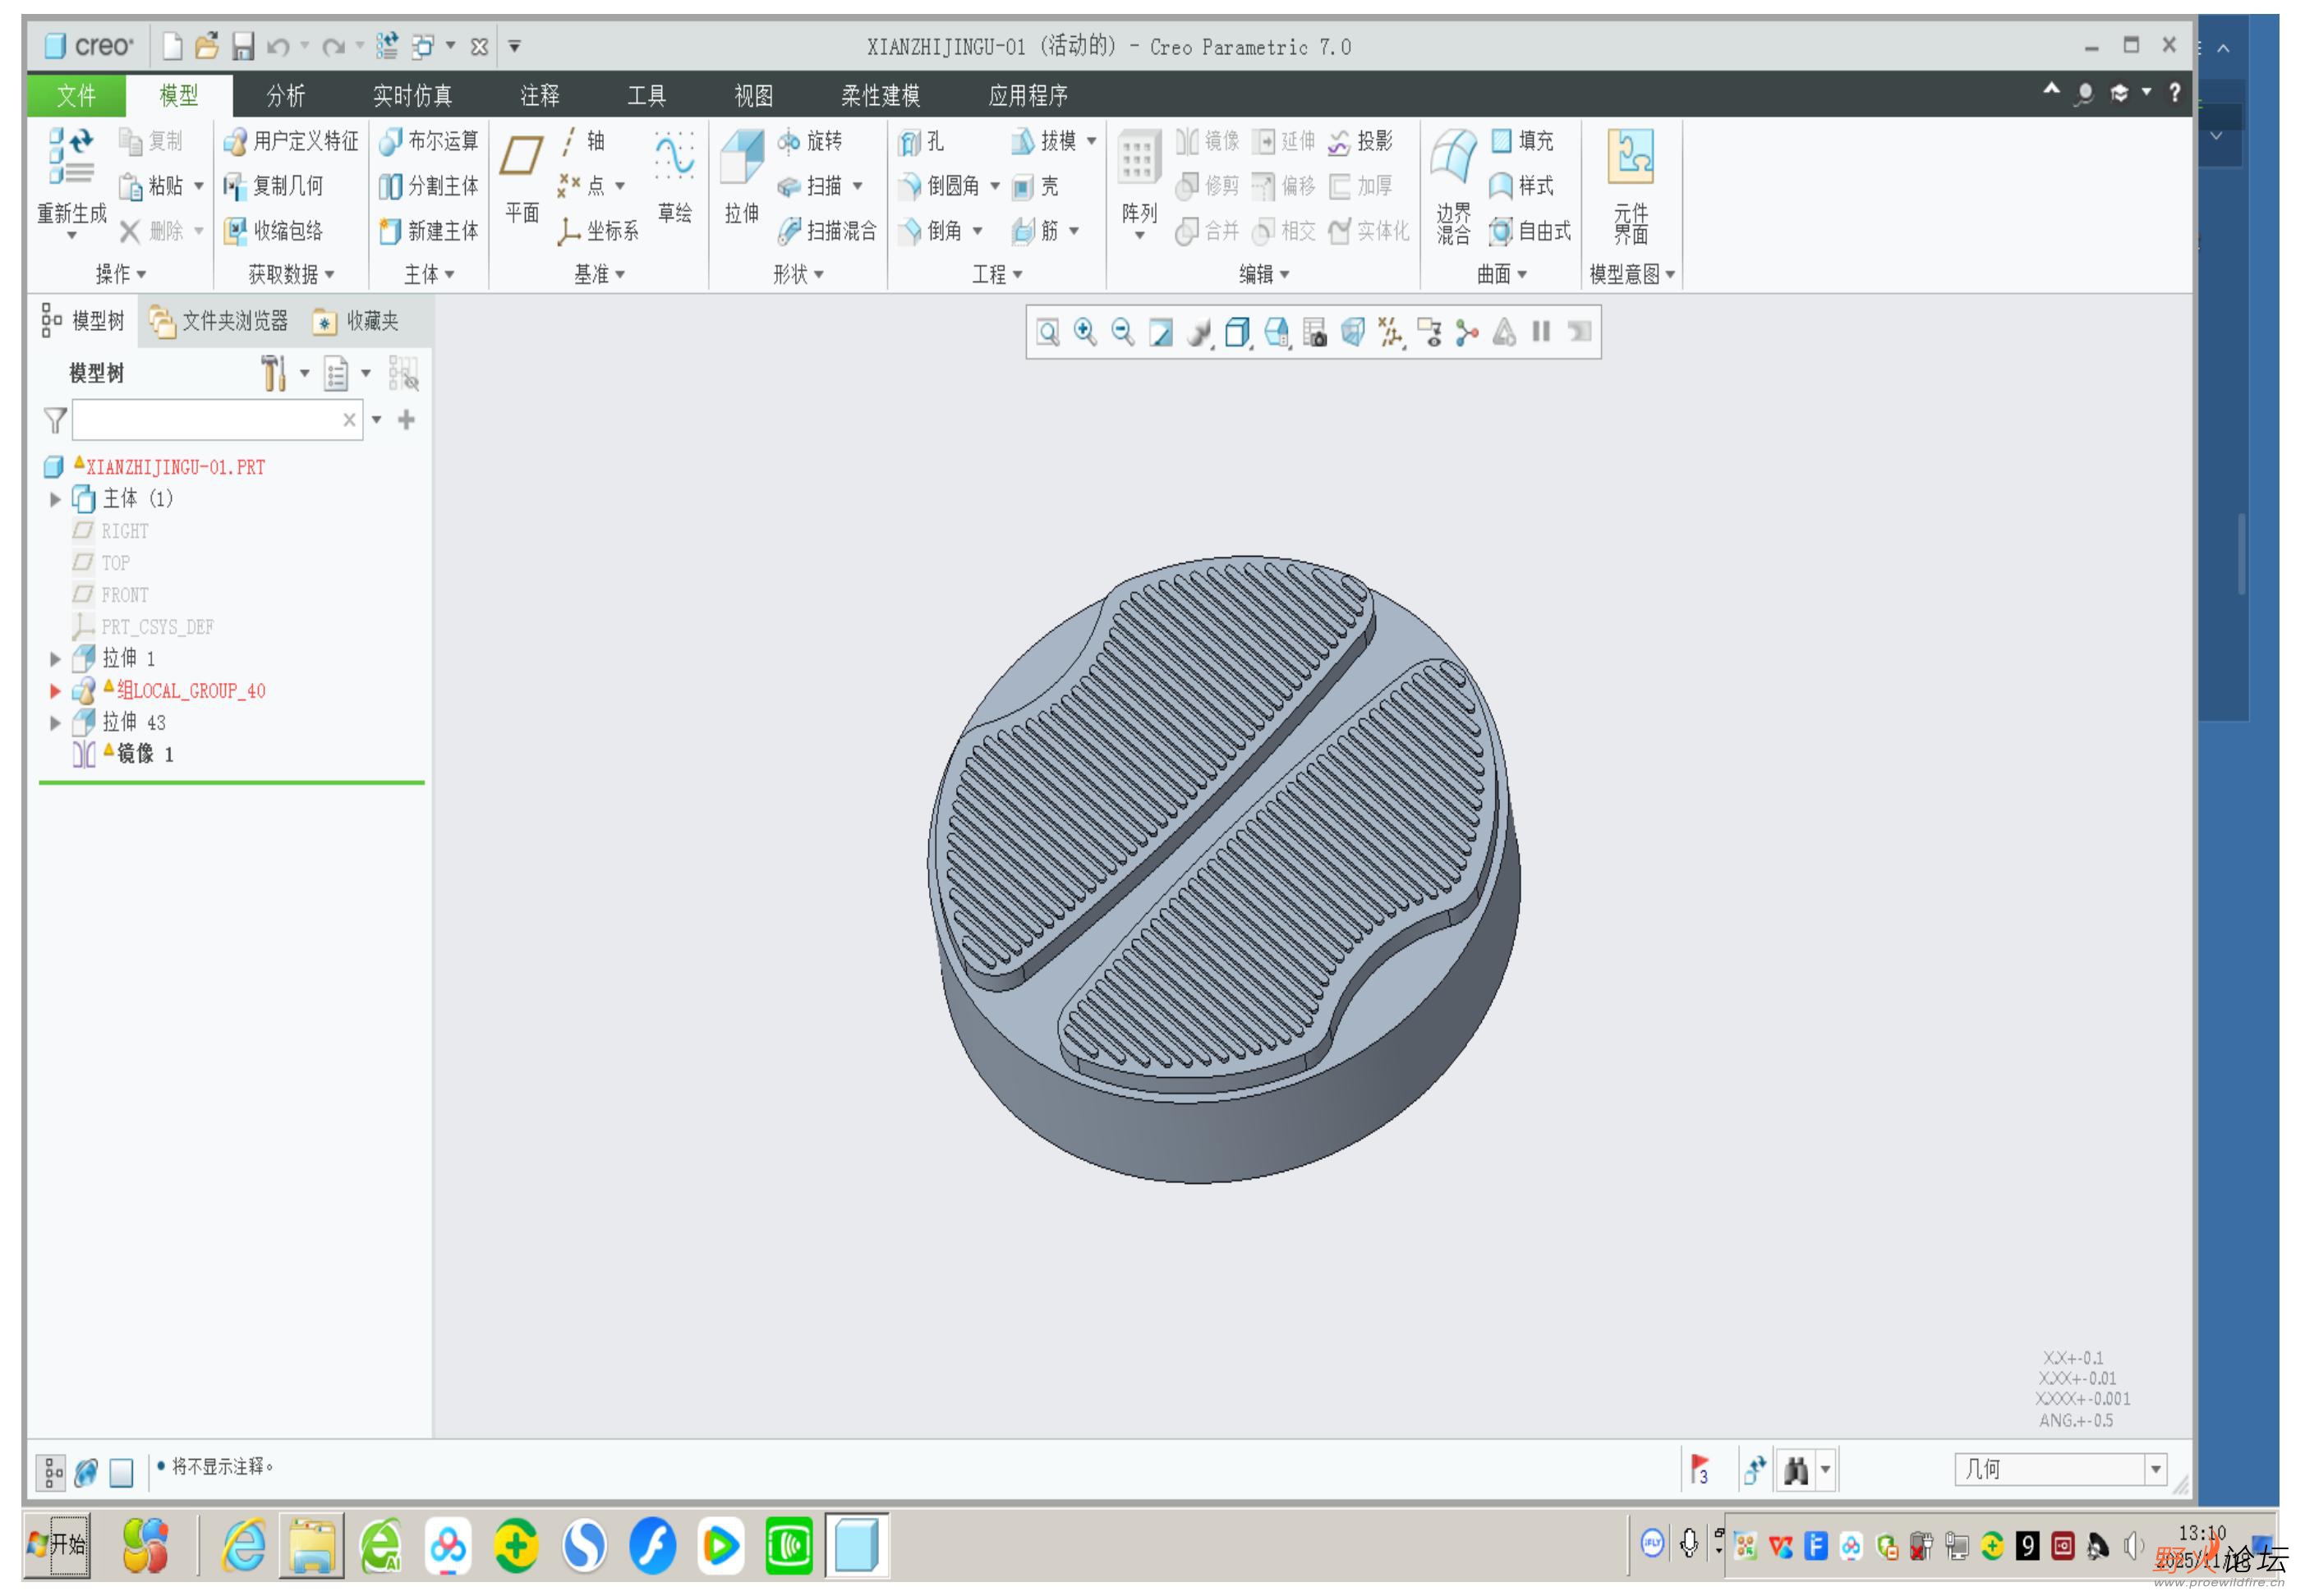The image size is (2305, 1596).
Task: Toggle datum display filters icon
Action: coord(1391,332)
